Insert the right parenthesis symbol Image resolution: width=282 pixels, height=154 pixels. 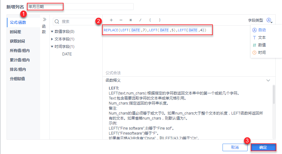(160, 20)
